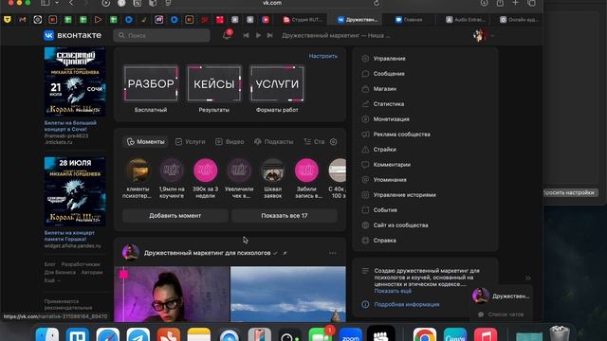
Task: Click Показать все 17 button
Action: (x=285, y=216)
